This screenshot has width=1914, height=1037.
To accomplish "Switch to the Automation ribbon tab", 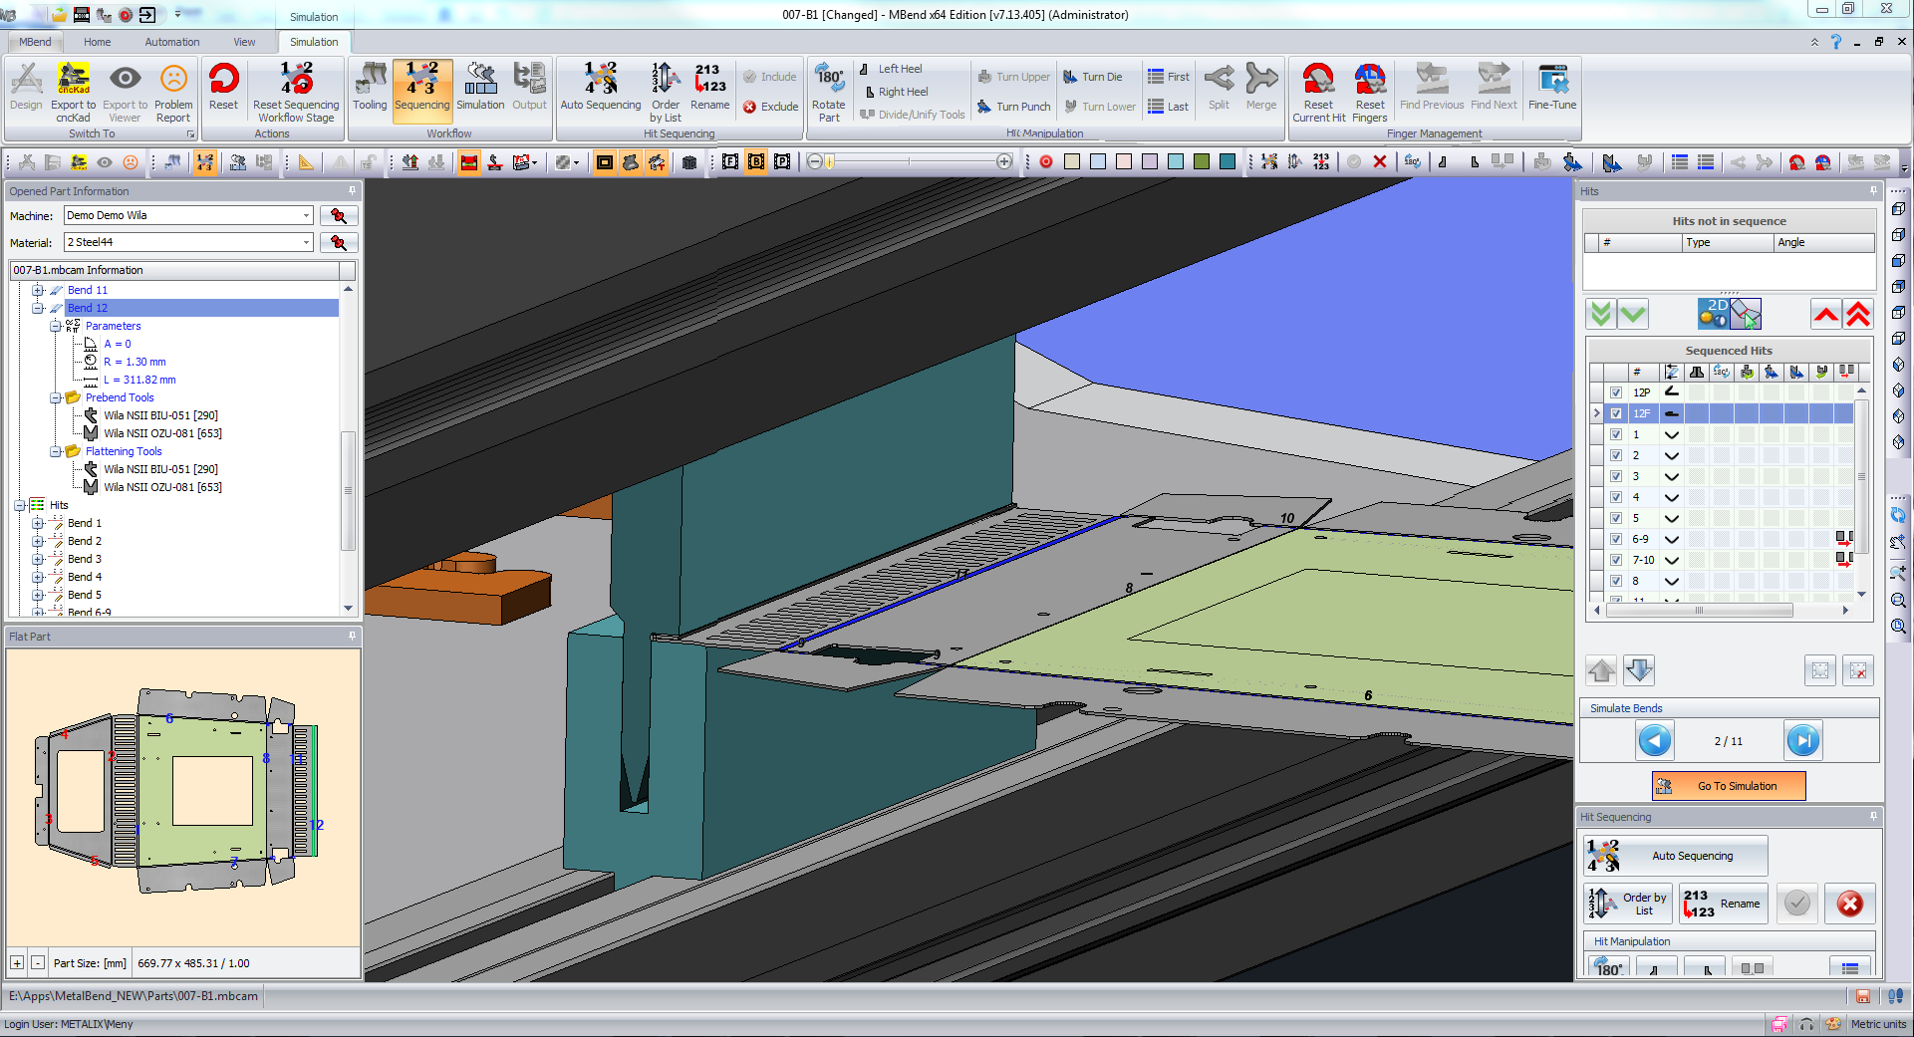I will pyautogui.click(x=172, y=42).
